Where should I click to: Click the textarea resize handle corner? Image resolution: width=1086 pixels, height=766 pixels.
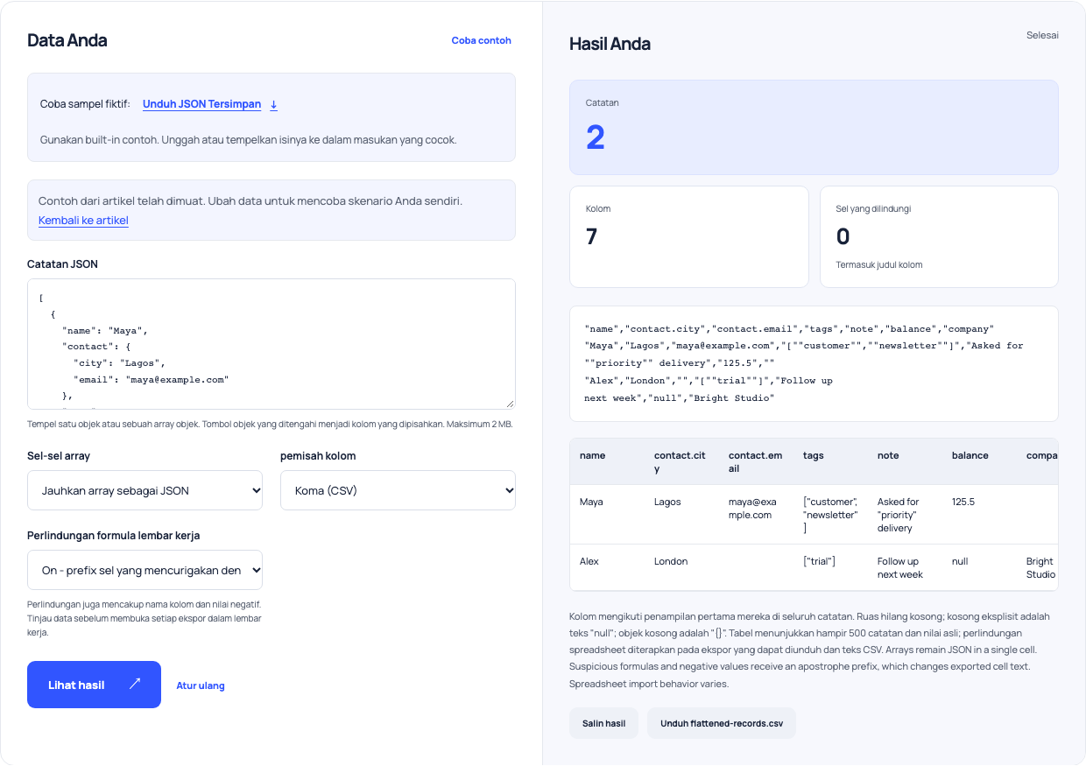click(x=510, y=403)
